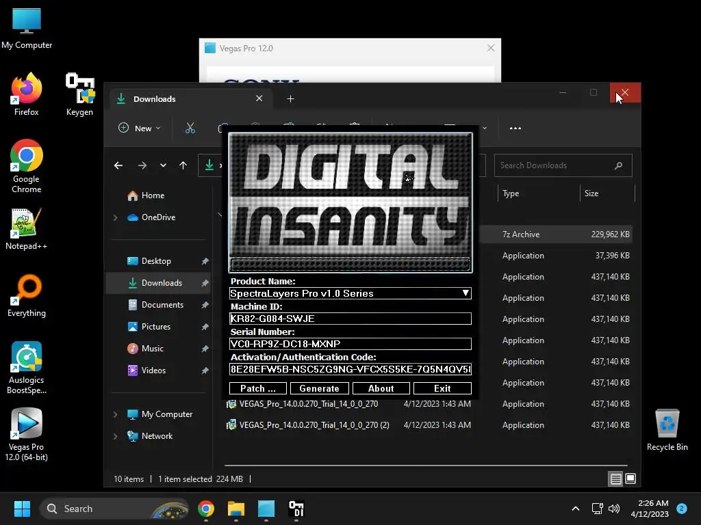Open Documents in quick access
This screenshot has width=701, height=525.
162,305
